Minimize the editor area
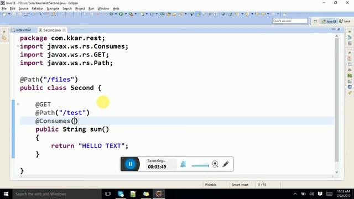 click(x=333, y=29)
